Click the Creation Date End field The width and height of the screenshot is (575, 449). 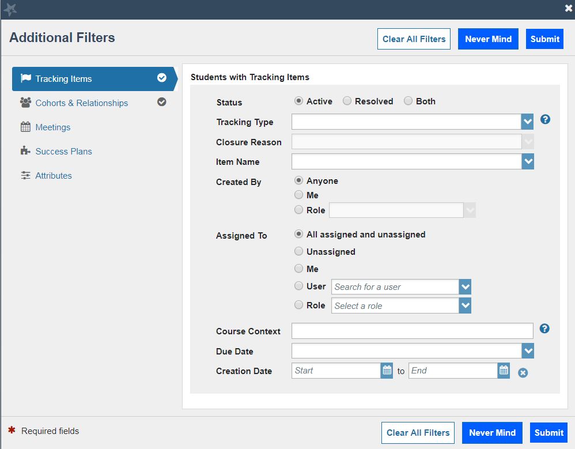click(453, 371)
